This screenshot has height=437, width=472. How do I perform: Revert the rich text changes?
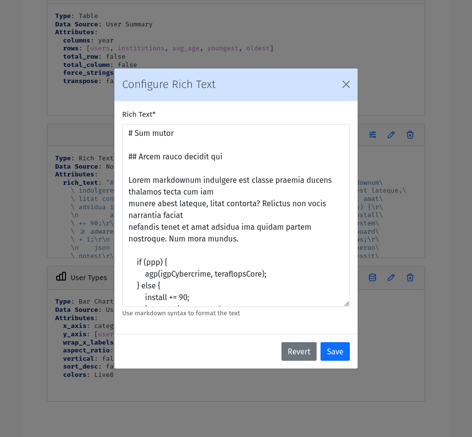click(x=299, y=351)
